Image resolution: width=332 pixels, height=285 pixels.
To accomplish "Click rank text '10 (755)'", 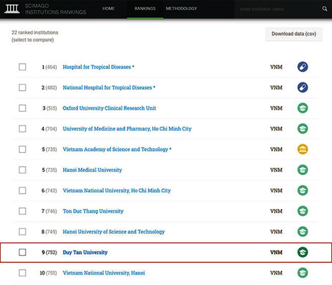I will click(49, 273).
